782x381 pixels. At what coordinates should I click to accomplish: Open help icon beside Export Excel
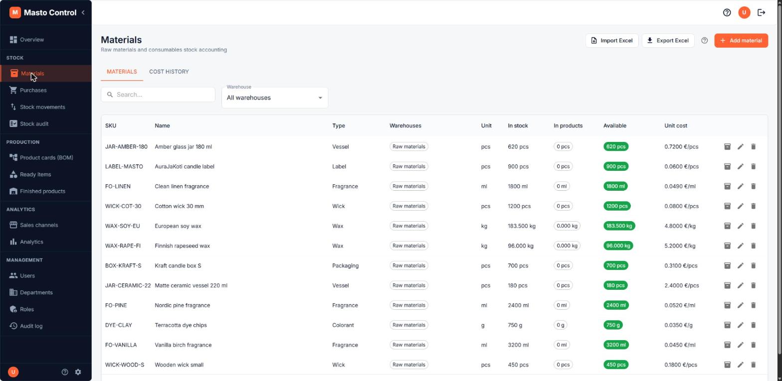(704, 40)
